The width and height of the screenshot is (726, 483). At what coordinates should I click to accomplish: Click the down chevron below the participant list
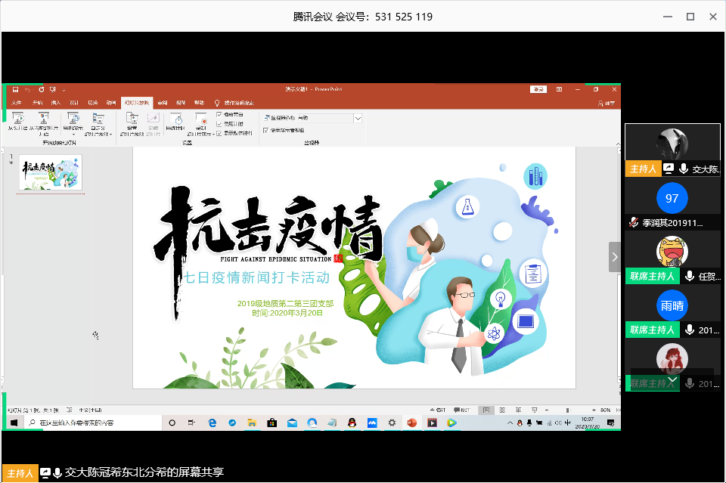(x=672, y=379)
